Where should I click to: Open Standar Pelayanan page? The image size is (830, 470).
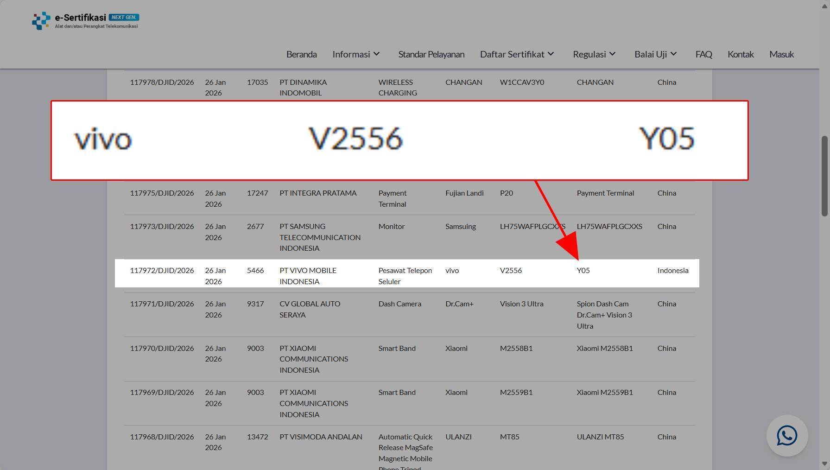tap(431, 54)
